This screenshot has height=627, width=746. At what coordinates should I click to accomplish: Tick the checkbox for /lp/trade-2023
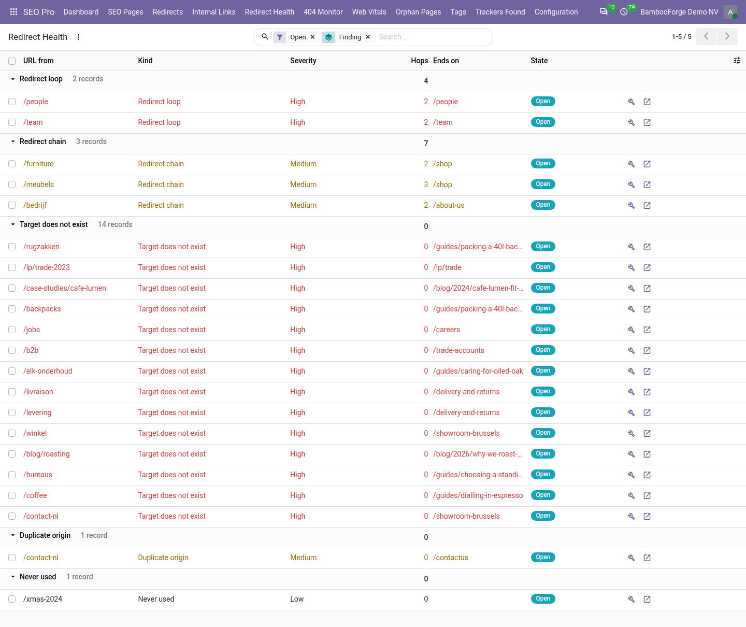(x=12, y=267)
